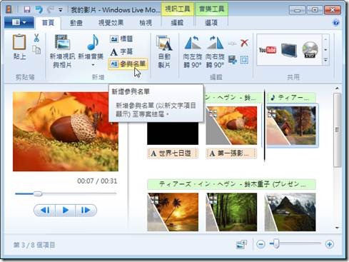The image size is (349, 262).
Task: Click the Cut scissors icon
Action: pos(36,38)
